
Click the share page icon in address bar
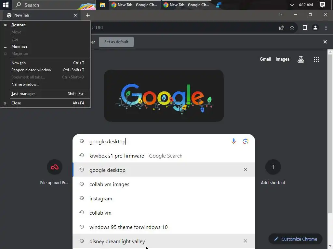tap(282, 28)
